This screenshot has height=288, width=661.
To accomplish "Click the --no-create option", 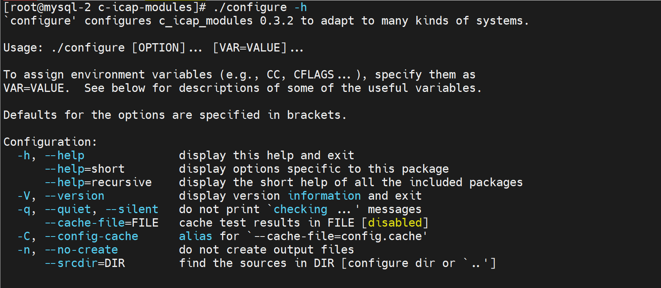I will 81,250.
